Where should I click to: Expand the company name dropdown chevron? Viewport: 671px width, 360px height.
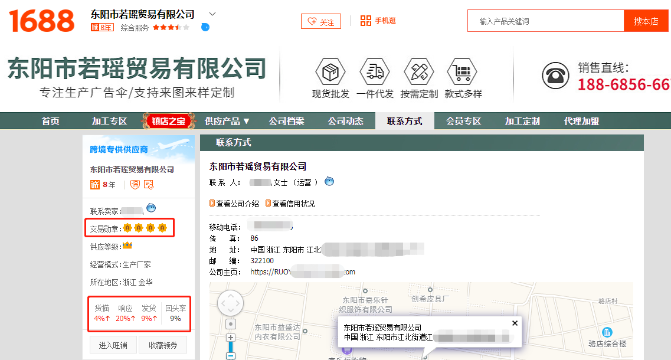(x=212, y=14)
